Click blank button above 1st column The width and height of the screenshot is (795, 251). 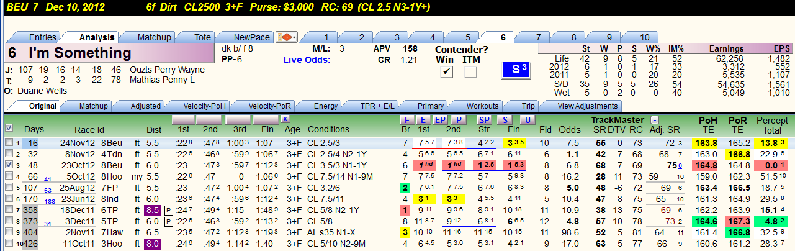[x=184, y=119]
